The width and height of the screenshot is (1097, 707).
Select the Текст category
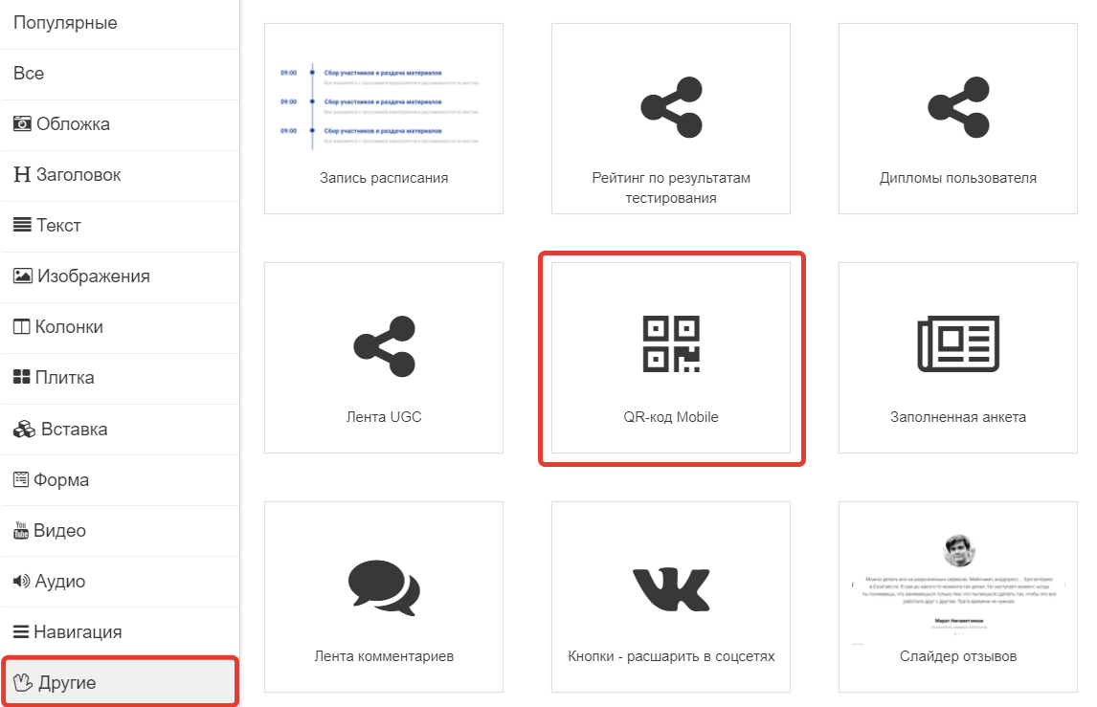[121, 226]
